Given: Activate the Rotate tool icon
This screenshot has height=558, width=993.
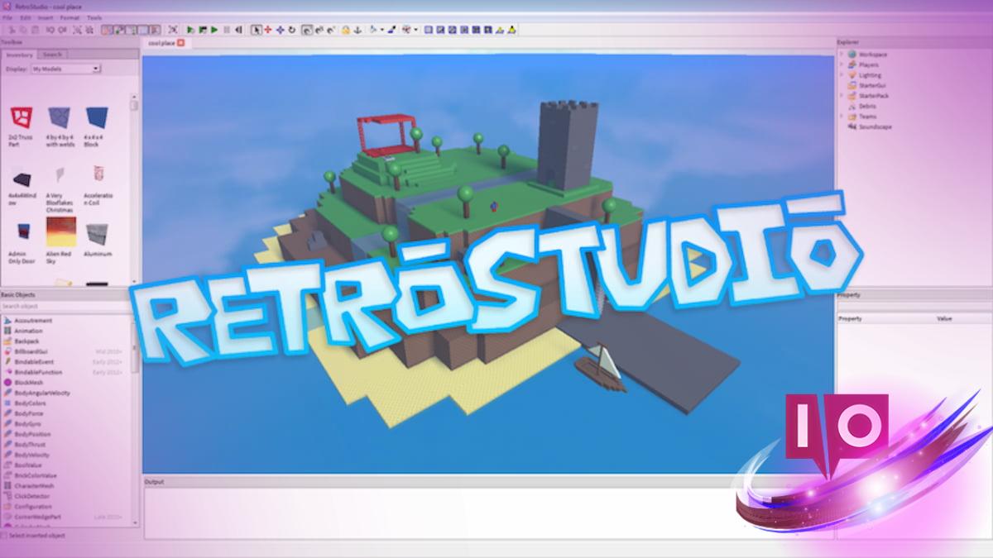Looking at the screenshot, I should click(x=291, y=30).
